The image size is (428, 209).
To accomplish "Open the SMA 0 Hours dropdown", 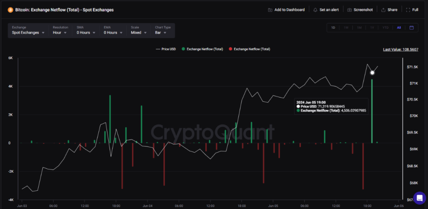I will pyautogui.click(x=86, y=30).
